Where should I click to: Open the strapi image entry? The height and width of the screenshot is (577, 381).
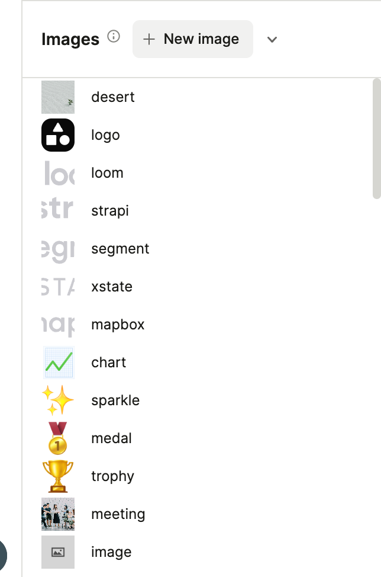[x=109, y=211]
